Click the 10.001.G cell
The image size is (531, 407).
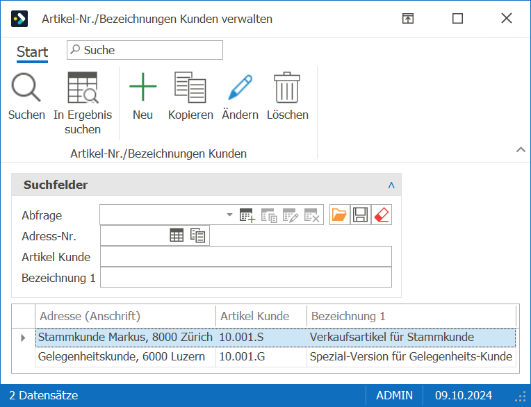click(x=261, y=356)
